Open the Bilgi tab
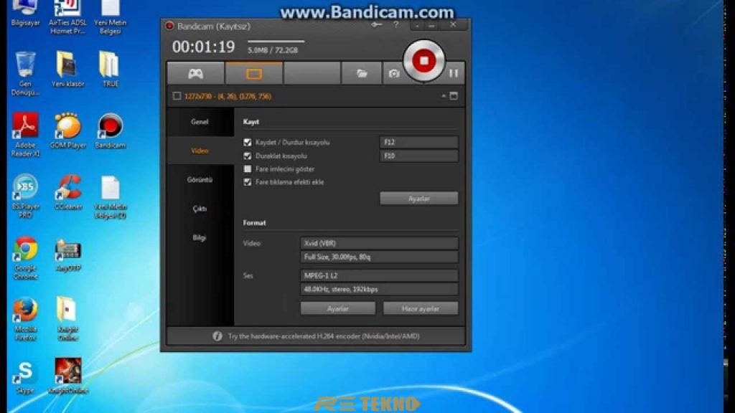 (x=200, y=238)
